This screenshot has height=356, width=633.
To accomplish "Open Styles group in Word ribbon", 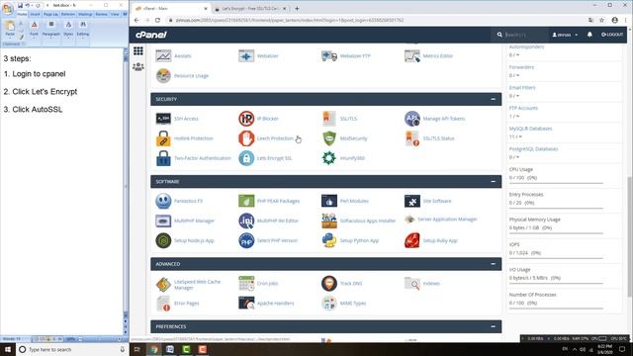I will (x=68, y=29).
